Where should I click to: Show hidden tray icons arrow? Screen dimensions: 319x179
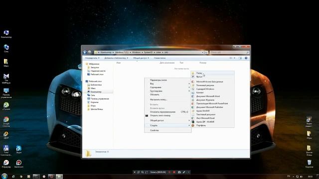293,177
